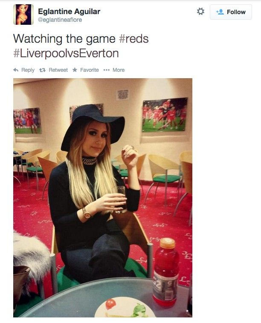
Task: Open the Eglantine Aguilar avatar thumbnail
Action: [x=23, y=15]
